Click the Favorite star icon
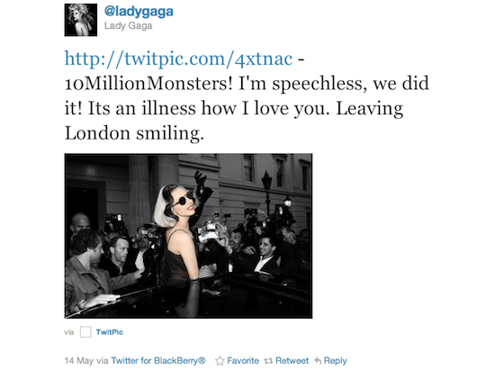Screen dimensions: 495x372 (x=220, y=360)
